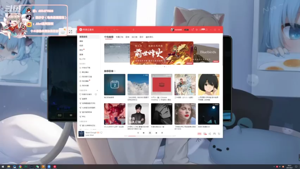
Task: Collapse the collected playlists section header
Action: (84, 121)
